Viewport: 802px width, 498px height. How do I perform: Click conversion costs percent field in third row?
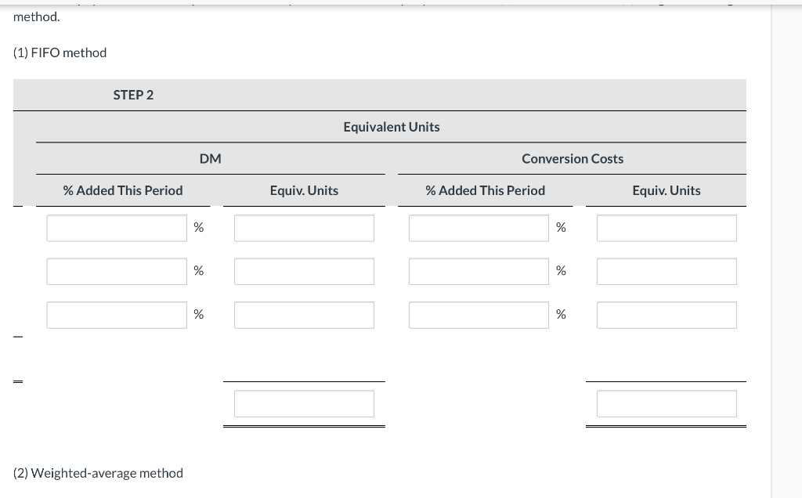(479, 315)
